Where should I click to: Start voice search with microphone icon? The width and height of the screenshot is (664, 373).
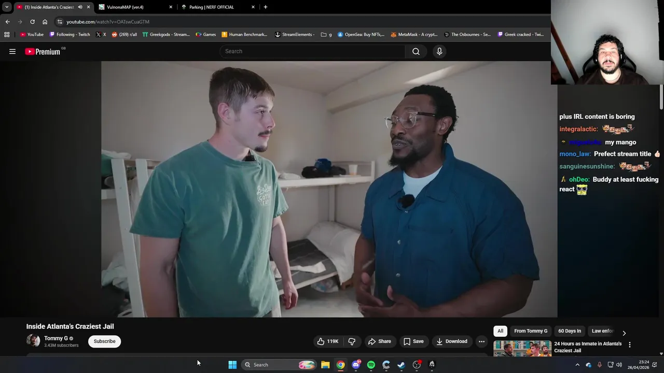point(439,51)
